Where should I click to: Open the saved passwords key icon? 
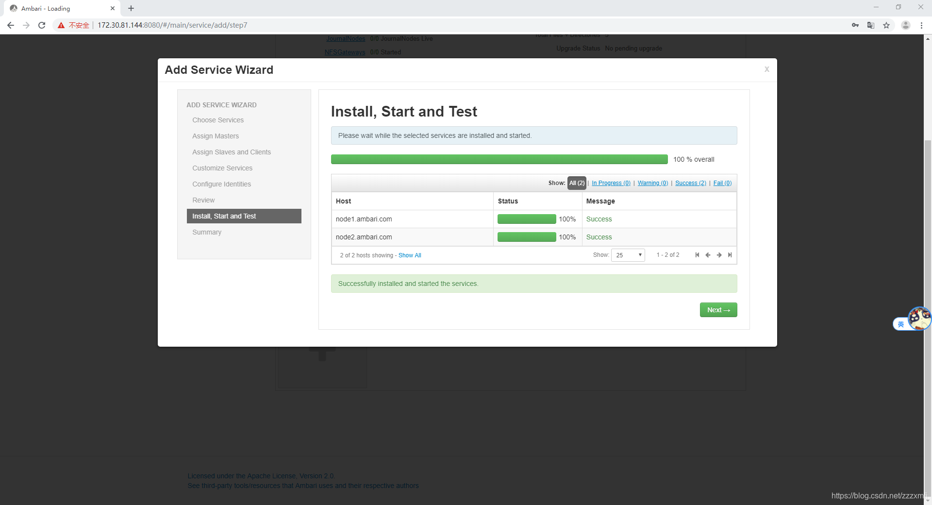click(855, 25)
